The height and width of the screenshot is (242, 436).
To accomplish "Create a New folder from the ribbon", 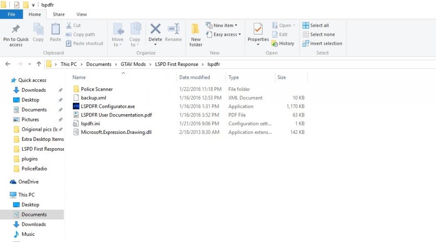I will (195, 35).
